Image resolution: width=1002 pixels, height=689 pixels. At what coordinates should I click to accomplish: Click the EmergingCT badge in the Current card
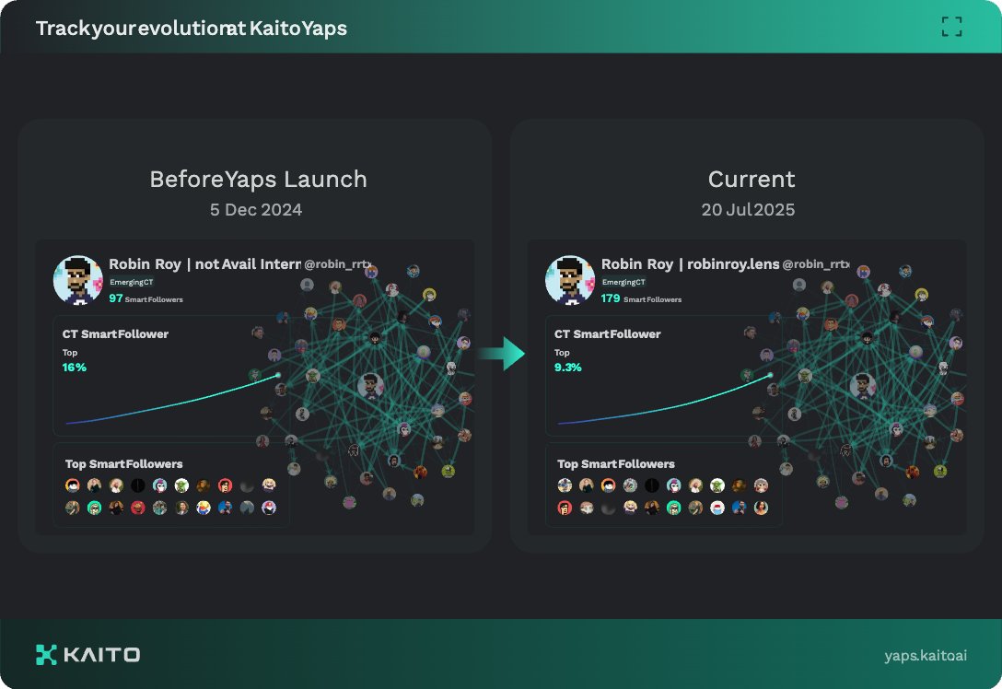pyautogui.click(x=623, y=282)
